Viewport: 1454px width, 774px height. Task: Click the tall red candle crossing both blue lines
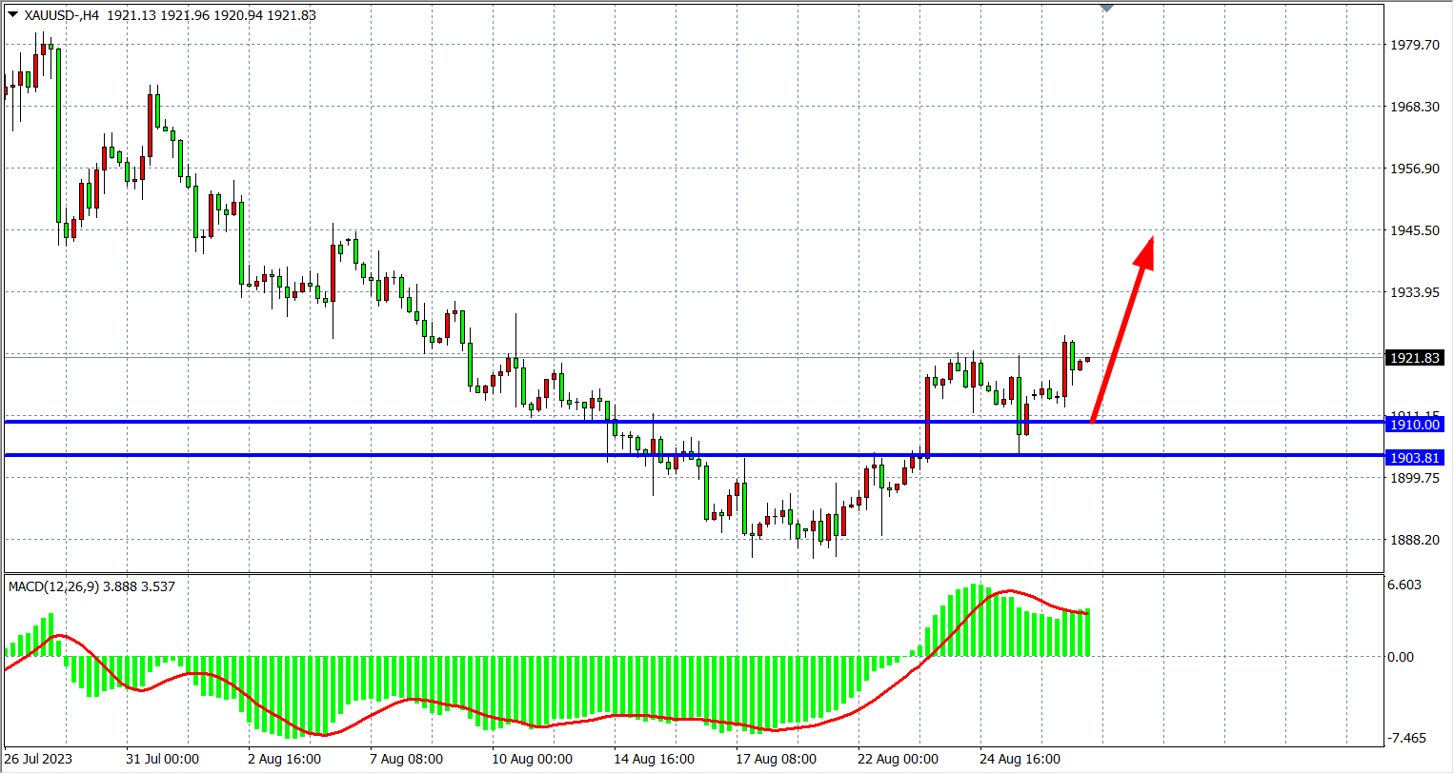pos(927,414)
